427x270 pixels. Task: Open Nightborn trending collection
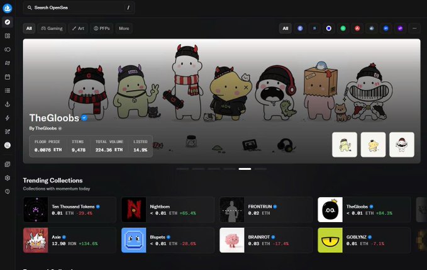point(168,210)
